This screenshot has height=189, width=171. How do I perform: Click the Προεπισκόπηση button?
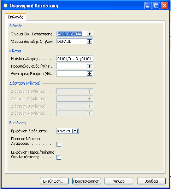[x=87, y=181]
